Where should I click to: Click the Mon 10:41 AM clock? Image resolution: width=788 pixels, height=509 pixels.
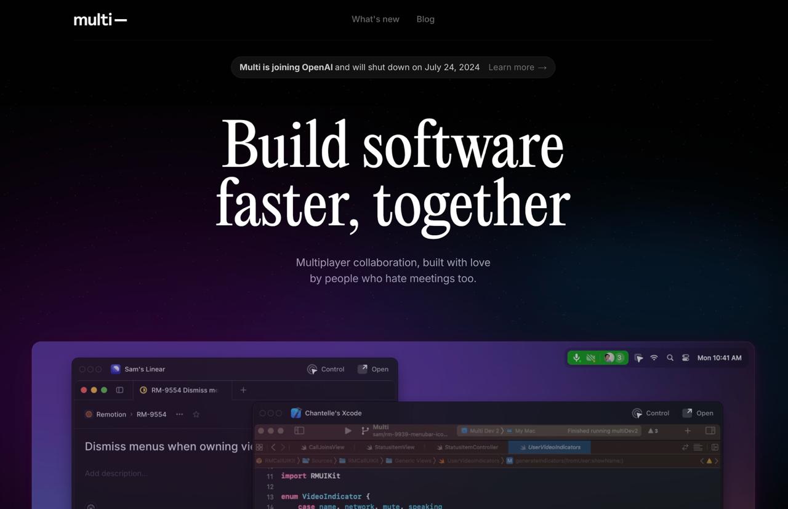pos(719,358)
